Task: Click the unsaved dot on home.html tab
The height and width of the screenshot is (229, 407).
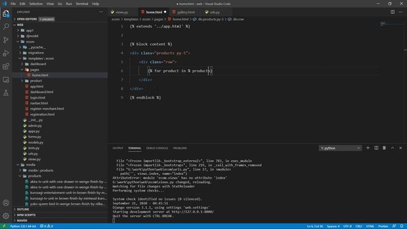Action: click(x=165, y=12)
